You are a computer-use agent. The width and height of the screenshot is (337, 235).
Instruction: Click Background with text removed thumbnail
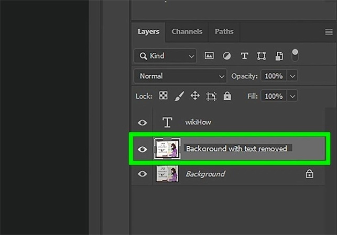click(167, 149)
